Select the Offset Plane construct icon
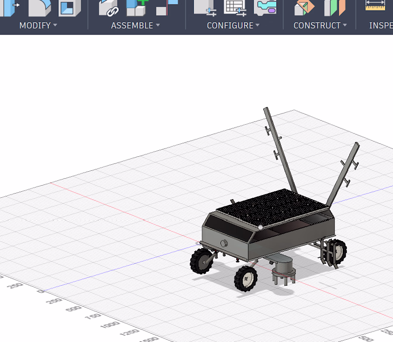Image resolution: width=393 pixels, height=342 pixels. pyautogui.click(x=304, y=7)
